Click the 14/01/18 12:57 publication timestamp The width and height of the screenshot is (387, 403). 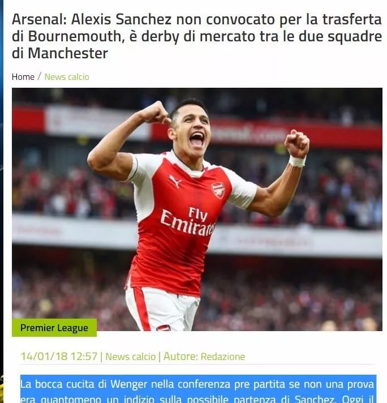pyautogui.click(x=59, y=357)
